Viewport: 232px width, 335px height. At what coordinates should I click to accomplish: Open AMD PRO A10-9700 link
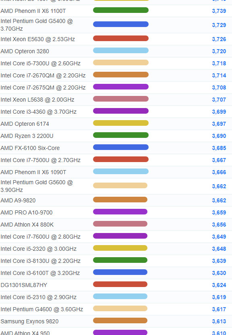(27, 212)
